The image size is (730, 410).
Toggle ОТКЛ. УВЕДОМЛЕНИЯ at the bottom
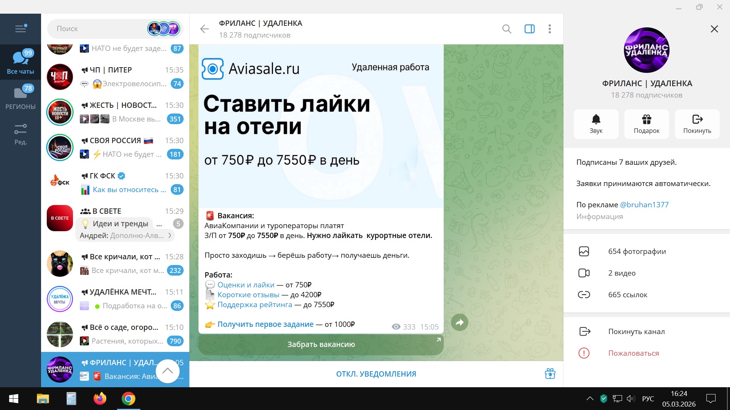[x=376, y=374]
